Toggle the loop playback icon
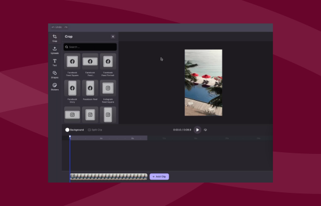 click(205, 130)
